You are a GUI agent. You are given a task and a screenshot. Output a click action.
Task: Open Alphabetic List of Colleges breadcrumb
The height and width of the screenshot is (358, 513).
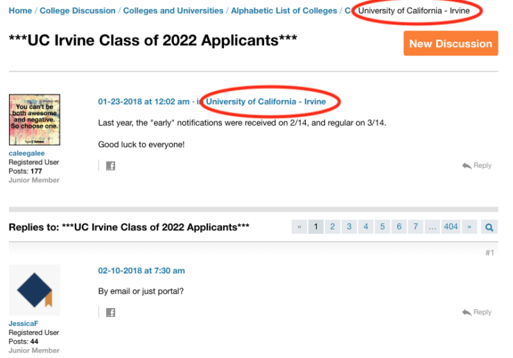[284, 11]
